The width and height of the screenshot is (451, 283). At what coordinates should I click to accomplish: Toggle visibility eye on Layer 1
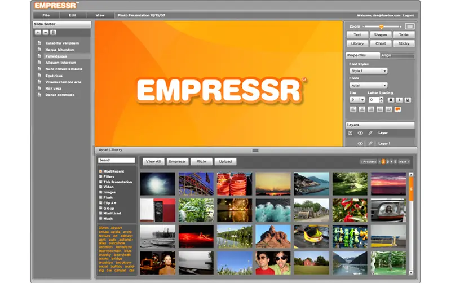360,143
